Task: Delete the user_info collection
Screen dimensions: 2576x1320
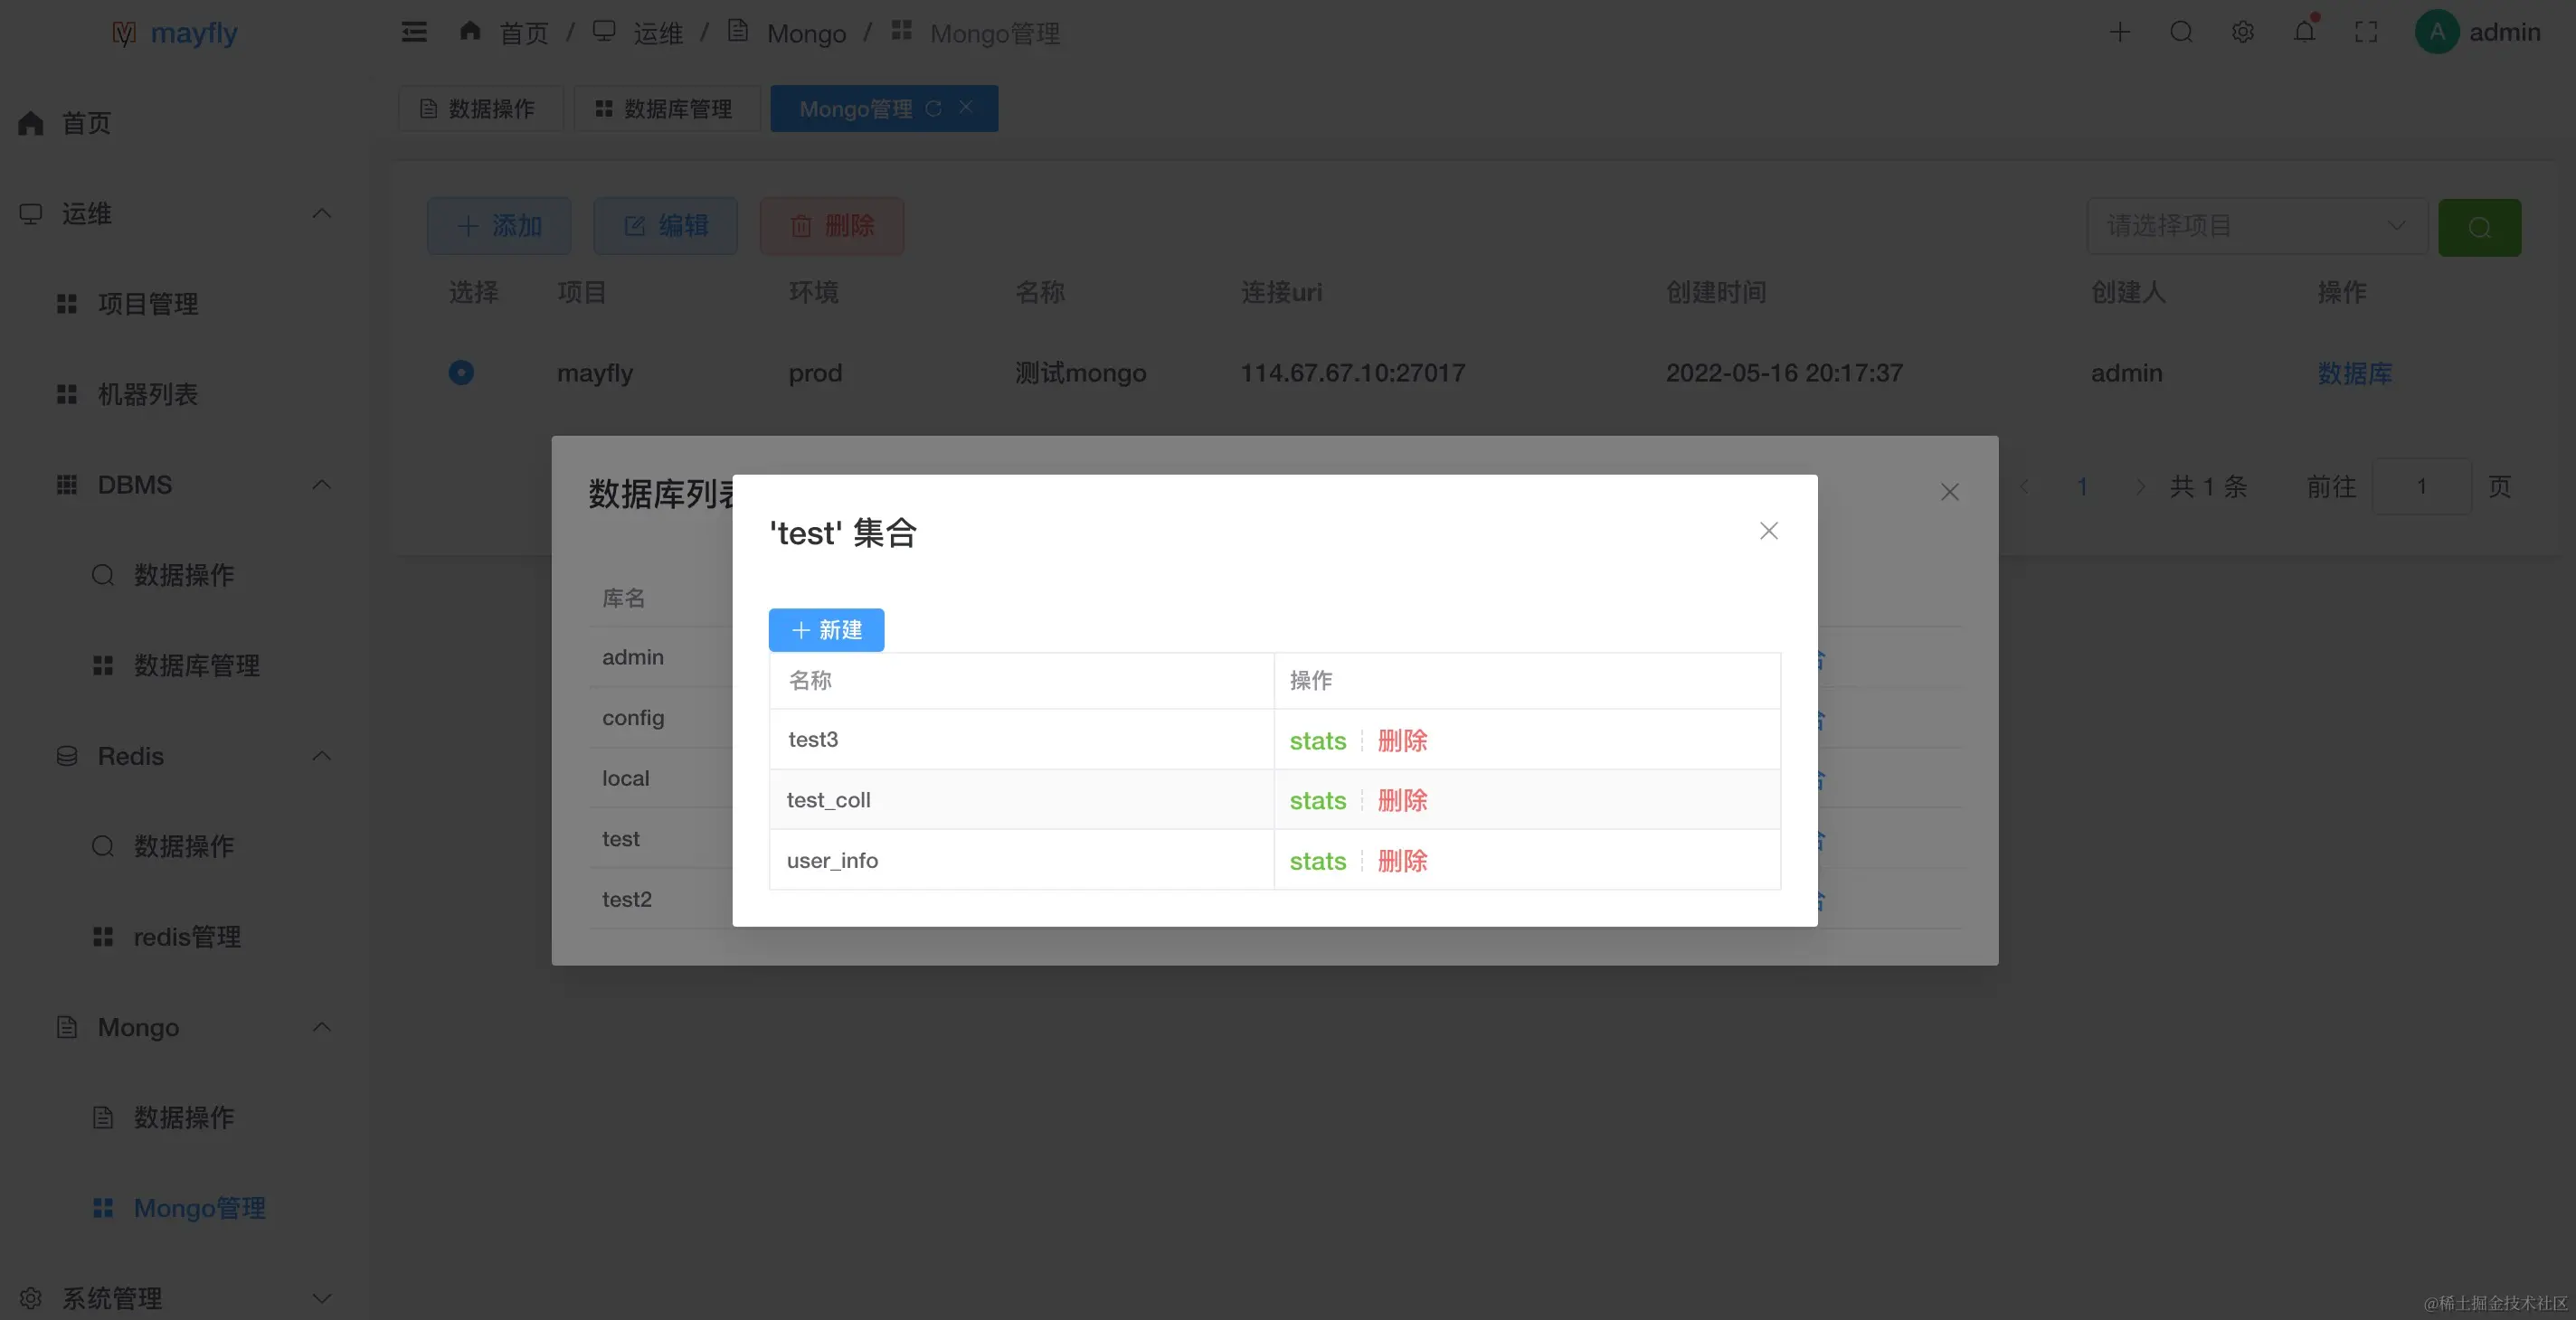Action: (1402, 861)
